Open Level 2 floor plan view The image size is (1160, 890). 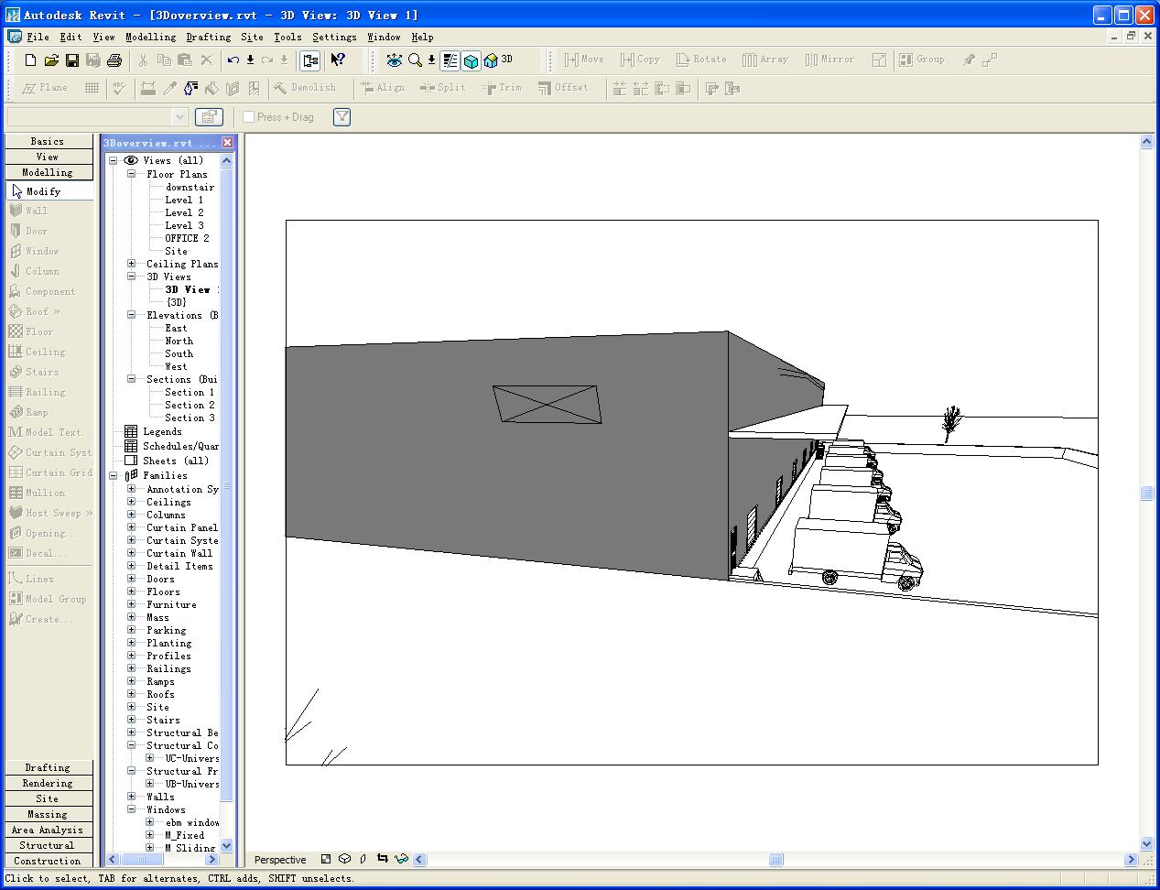tap(184, 212)
